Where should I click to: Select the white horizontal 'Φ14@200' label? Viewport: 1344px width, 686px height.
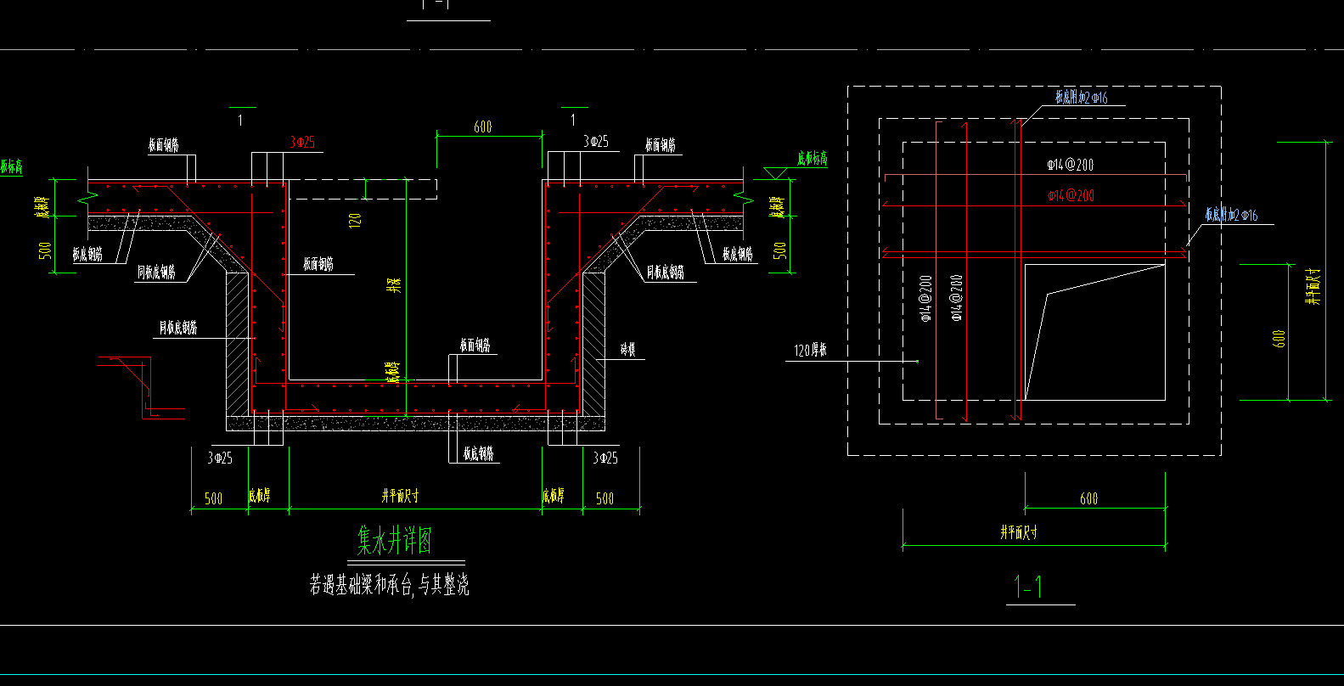(x=1070, y=165)
